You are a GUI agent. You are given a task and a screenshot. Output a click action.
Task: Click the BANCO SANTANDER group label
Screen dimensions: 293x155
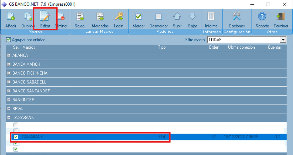point(31,91)
